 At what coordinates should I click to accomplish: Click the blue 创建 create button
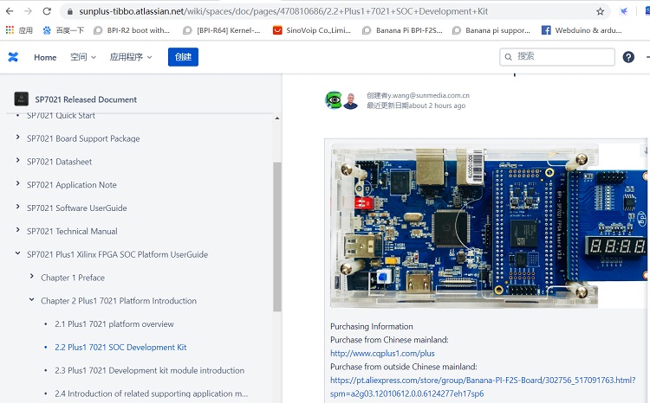click(183, 57)
